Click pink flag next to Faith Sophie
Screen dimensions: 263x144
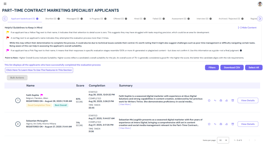(42, 95)
